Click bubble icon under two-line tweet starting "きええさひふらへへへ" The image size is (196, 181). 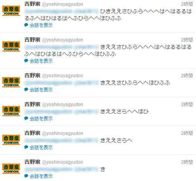(26, 61)
